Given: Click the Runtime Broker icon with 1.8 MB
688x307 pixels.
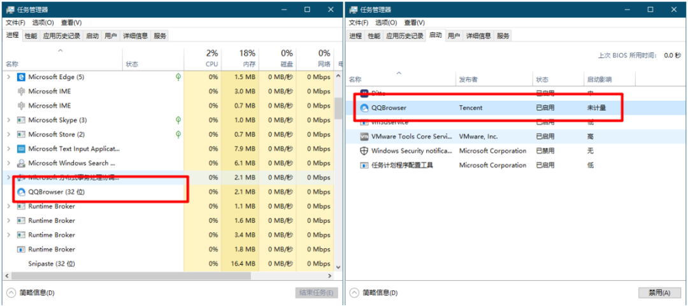Looking at the screenshot, I should pos(20,249).
